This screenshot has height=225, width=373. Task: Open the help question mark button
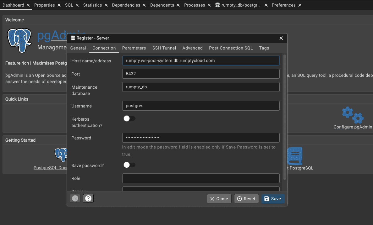click(x=88, y=198)
